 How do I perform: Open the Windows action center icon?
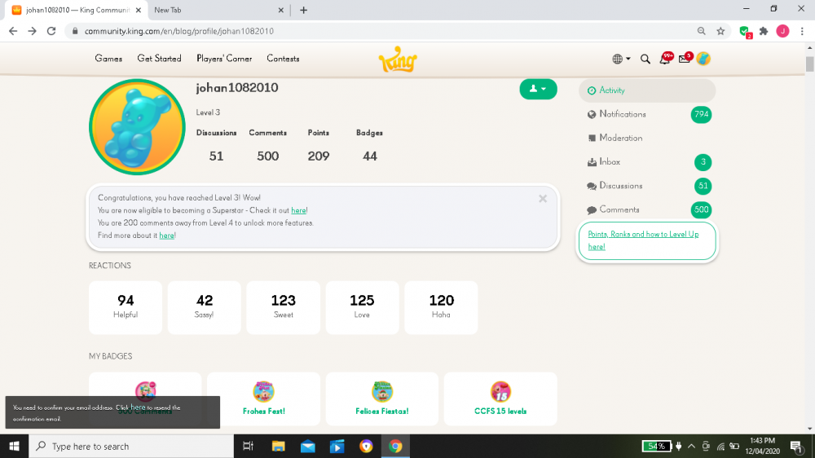[797, 446]
